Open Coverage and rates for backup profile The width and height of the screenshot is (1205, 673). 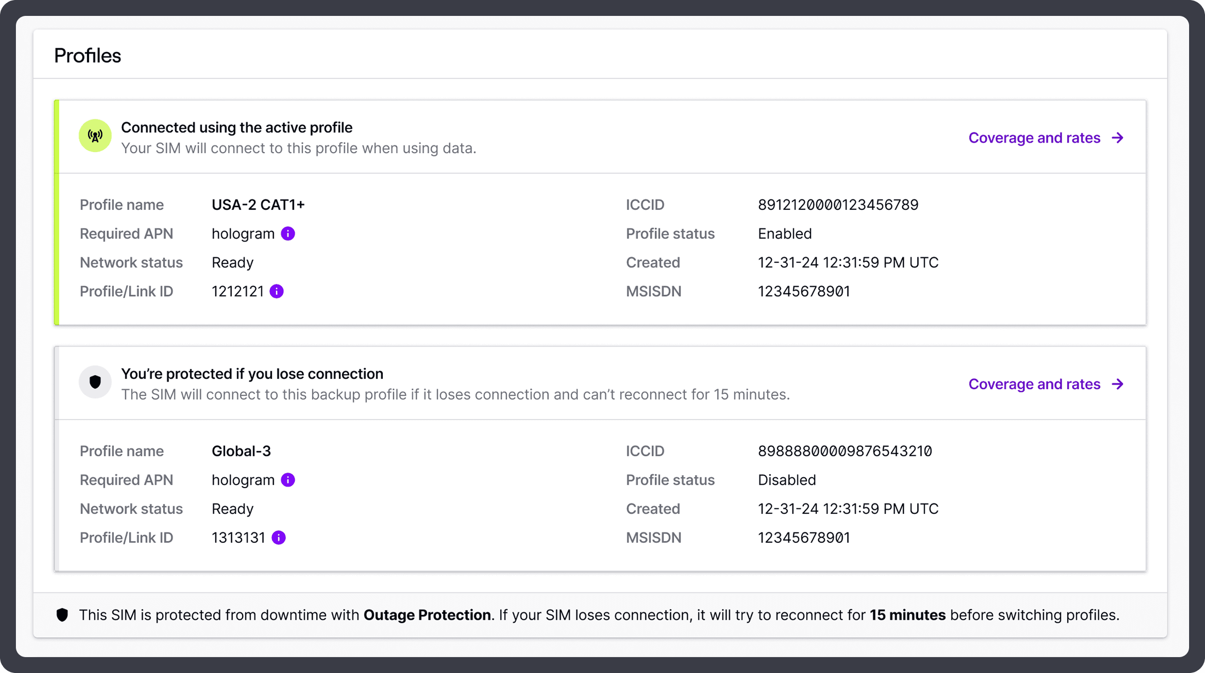1034,384
